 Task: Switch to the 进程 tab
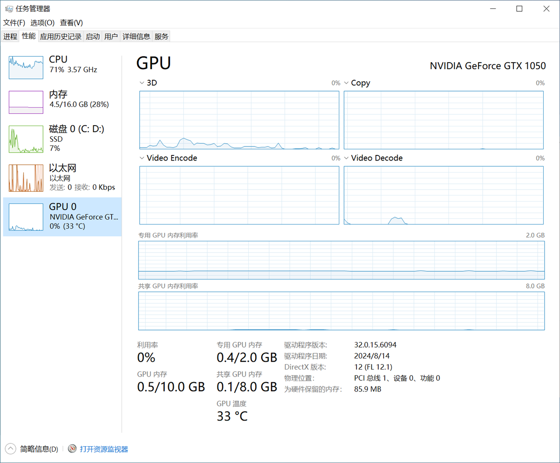[x=10, y=36]
